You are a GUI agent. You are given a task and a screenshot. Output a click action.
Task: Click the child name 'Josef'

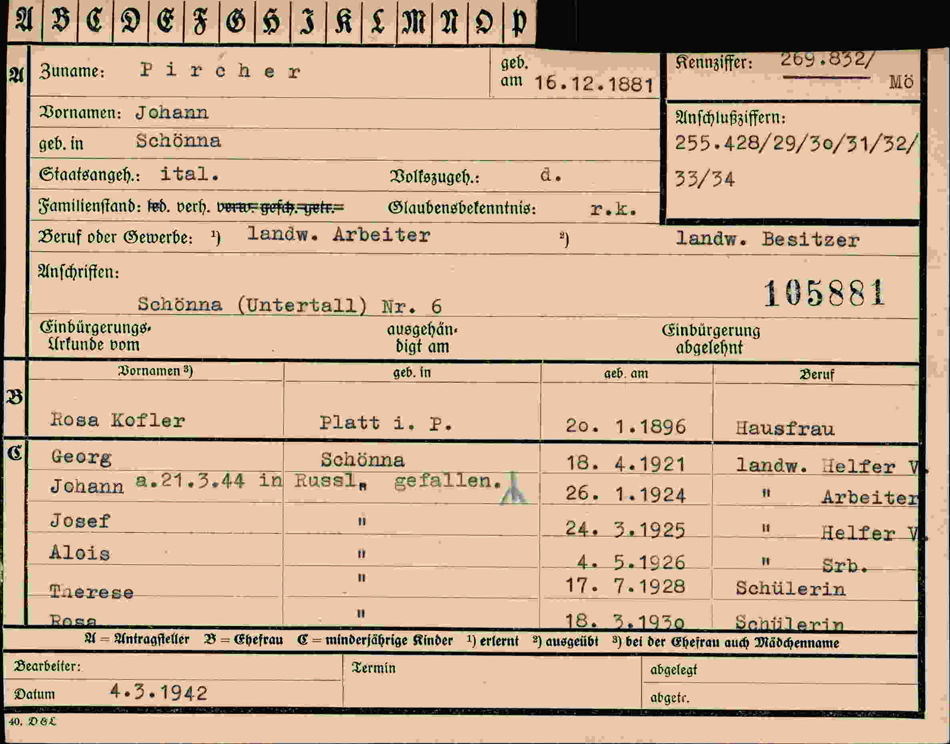80,520
